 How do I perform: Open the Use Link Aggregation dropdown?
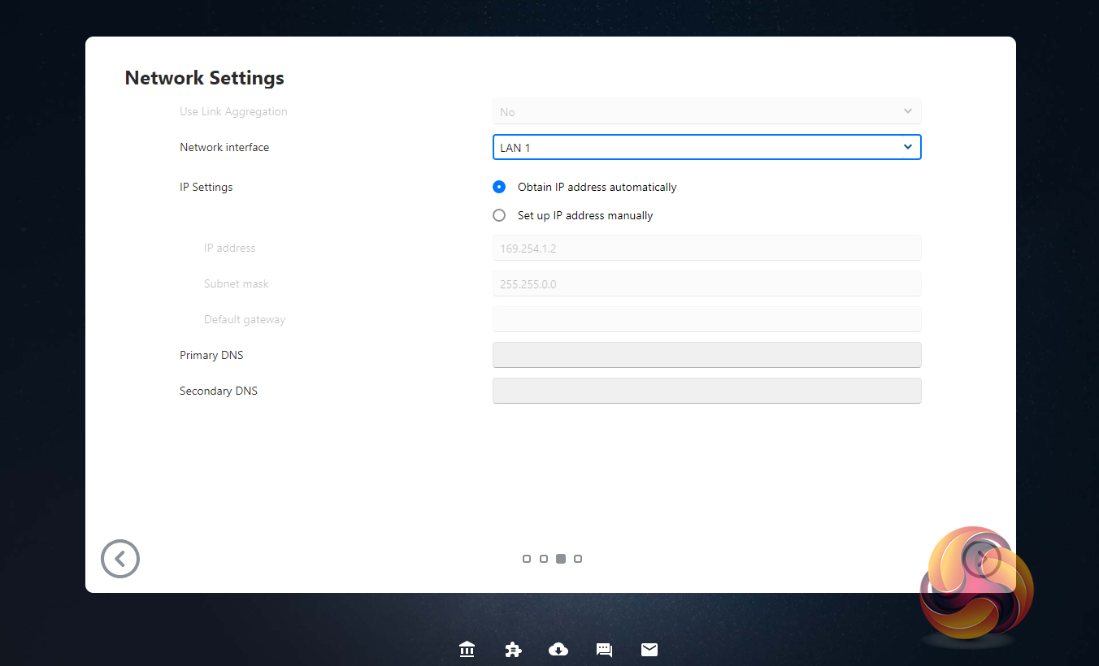tap(706, 111)
